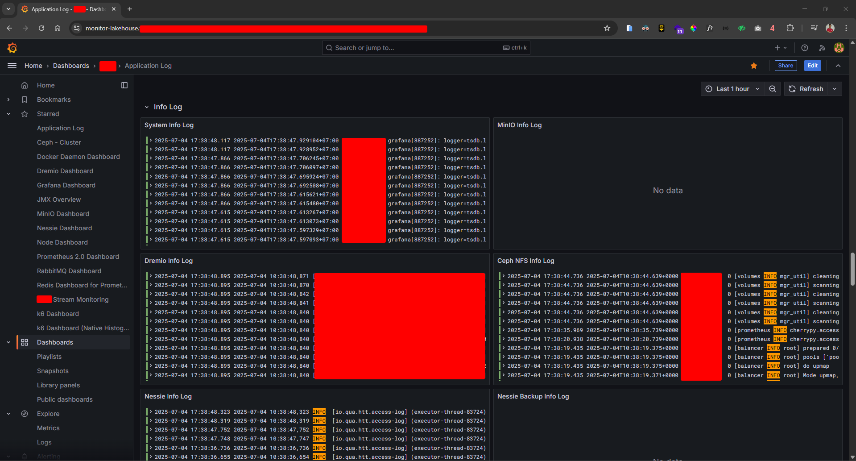Viewport: 856px width, 461px height.
Task: Click the plus icon to create new dashboard
Action: click(777, 48)
